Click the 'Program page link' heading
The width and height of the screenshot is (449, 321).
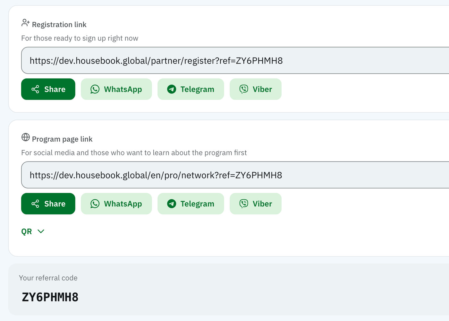click(x=62, y=139)
